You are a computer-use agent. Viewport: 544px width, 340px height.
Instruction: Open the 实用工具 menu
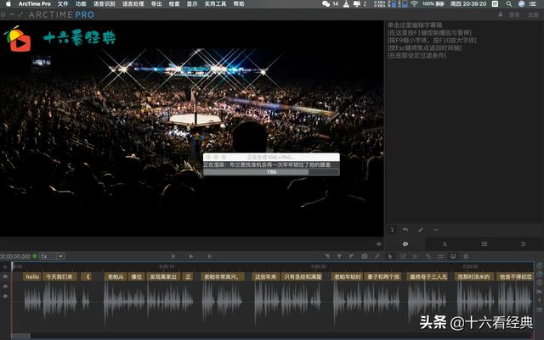215,3
